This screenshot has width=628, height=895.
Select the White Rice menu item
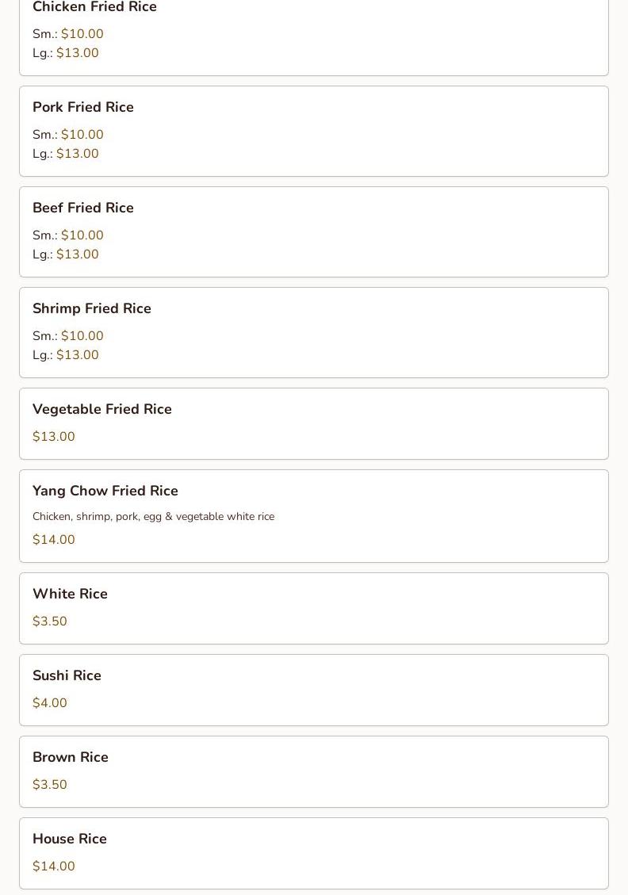(70, 594)
